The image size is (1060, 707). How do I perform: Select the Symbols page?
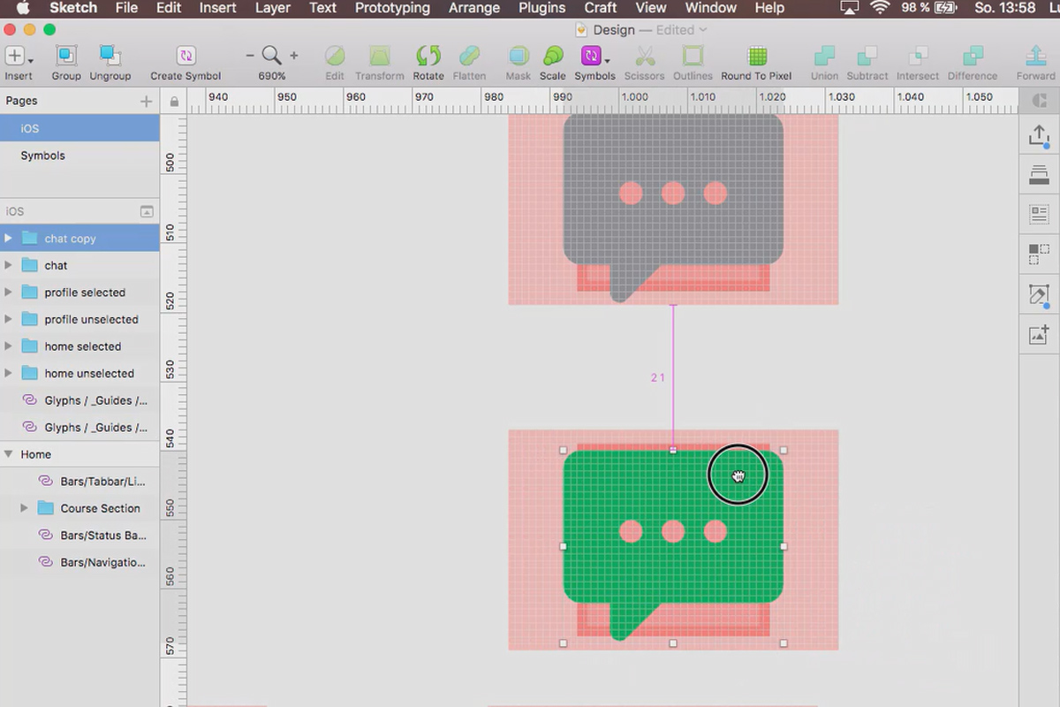pos(79,156)
